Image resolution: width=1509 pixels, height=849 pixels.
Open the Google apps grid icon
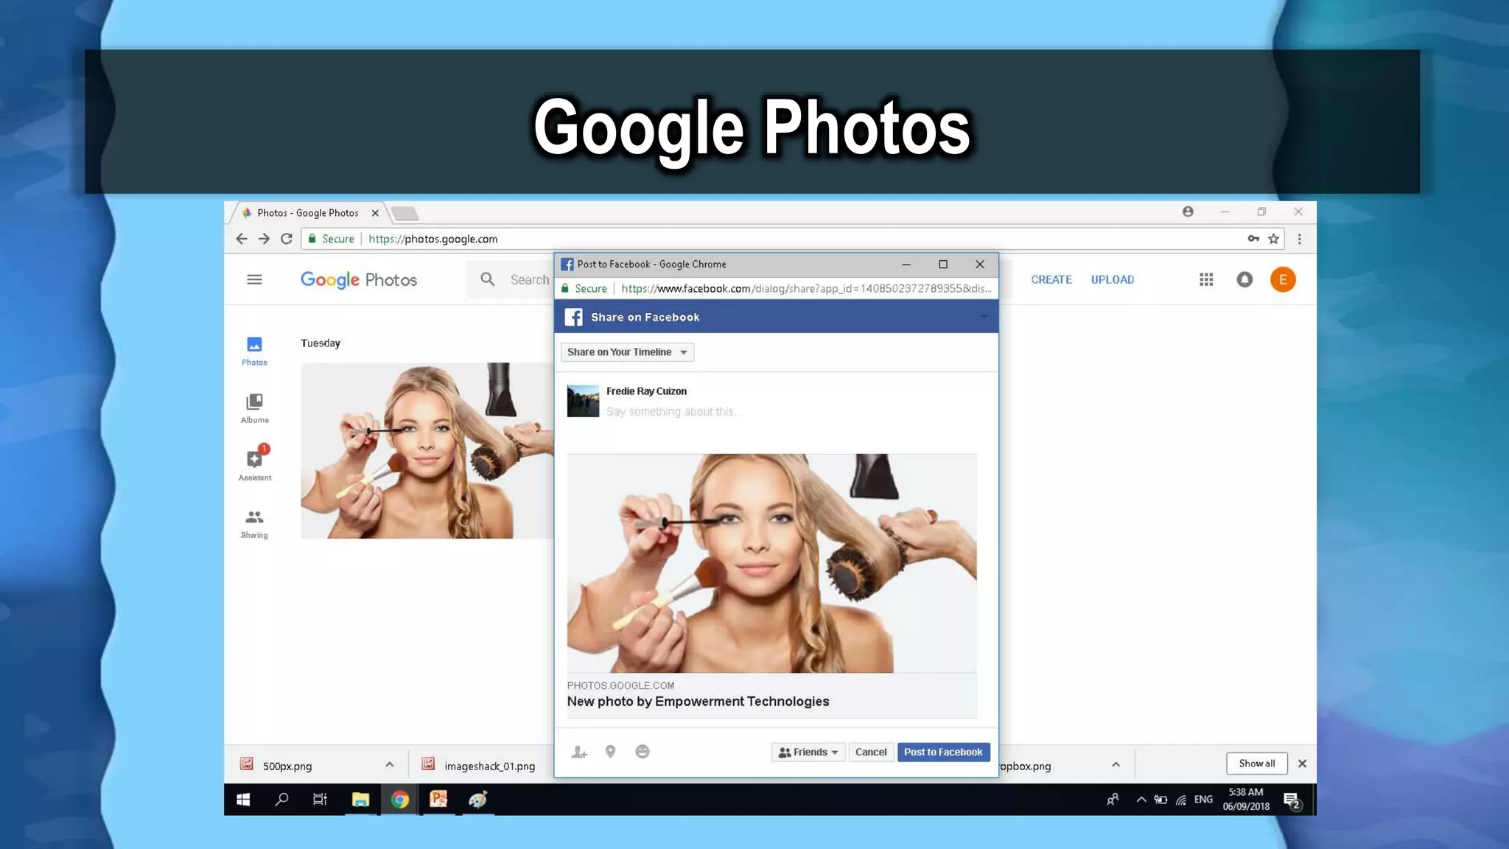pos(1206,279)
